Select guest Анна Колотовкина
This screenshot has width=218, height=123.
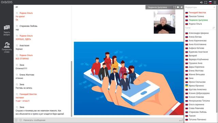[x=198, y=44]
